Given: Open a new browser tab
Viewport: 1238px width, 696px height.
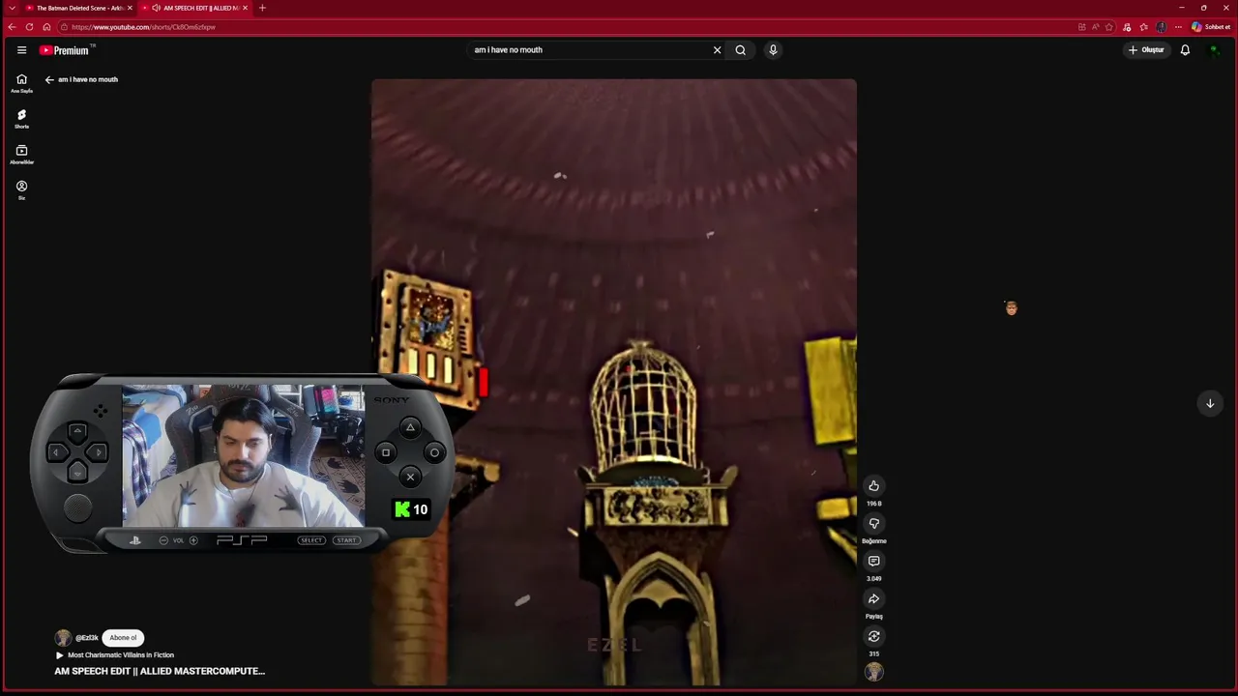Looking at the screenshot, I should (x=262, y=8).
